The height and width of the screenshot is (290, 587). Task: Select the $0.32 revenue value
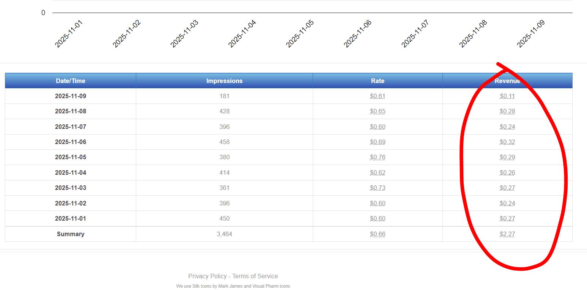[507, 142]
